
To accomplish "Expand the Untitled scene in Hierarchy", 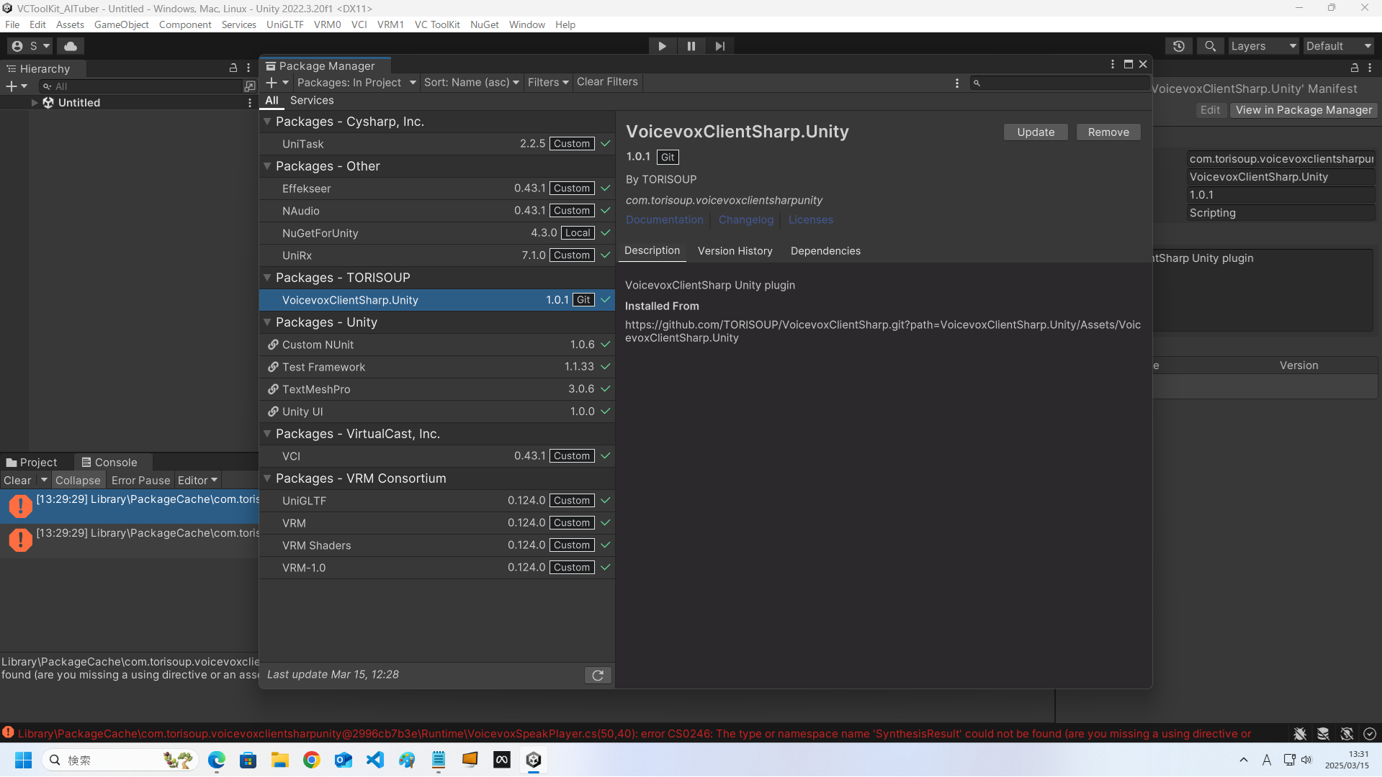I will tap(34, 103).
